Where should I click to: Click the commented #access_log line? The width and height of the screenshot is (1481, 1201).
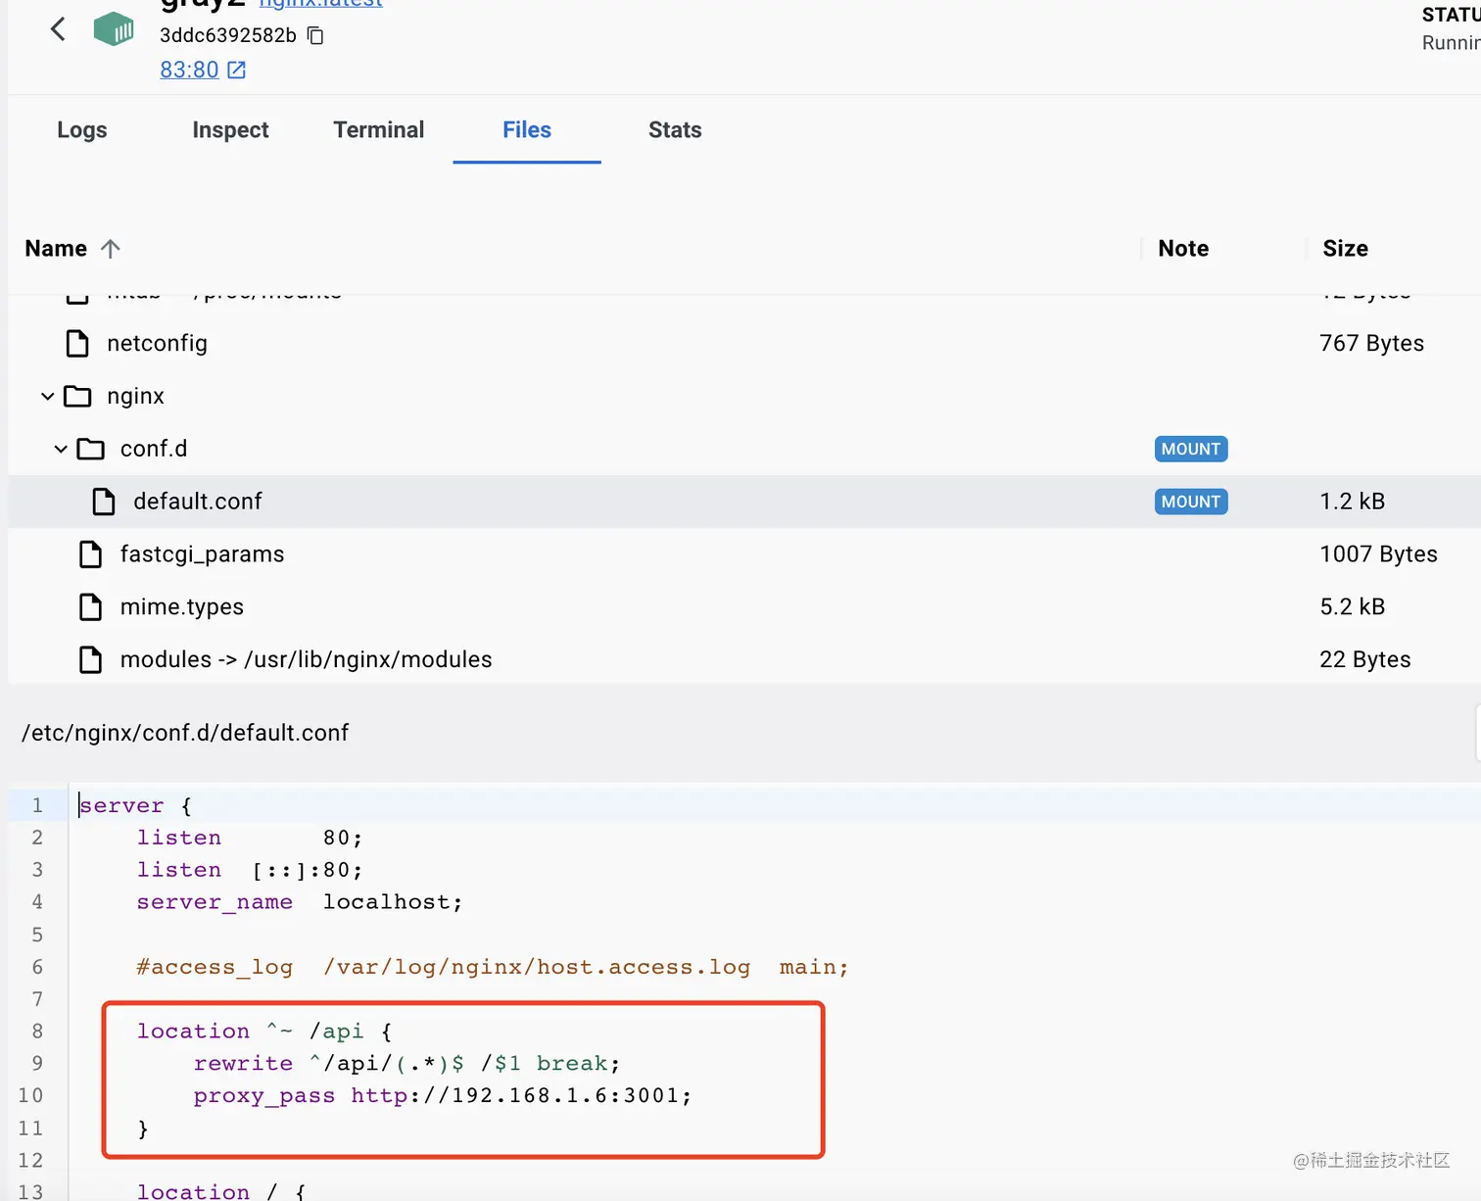pyautogui.click(x=493, y=968)
